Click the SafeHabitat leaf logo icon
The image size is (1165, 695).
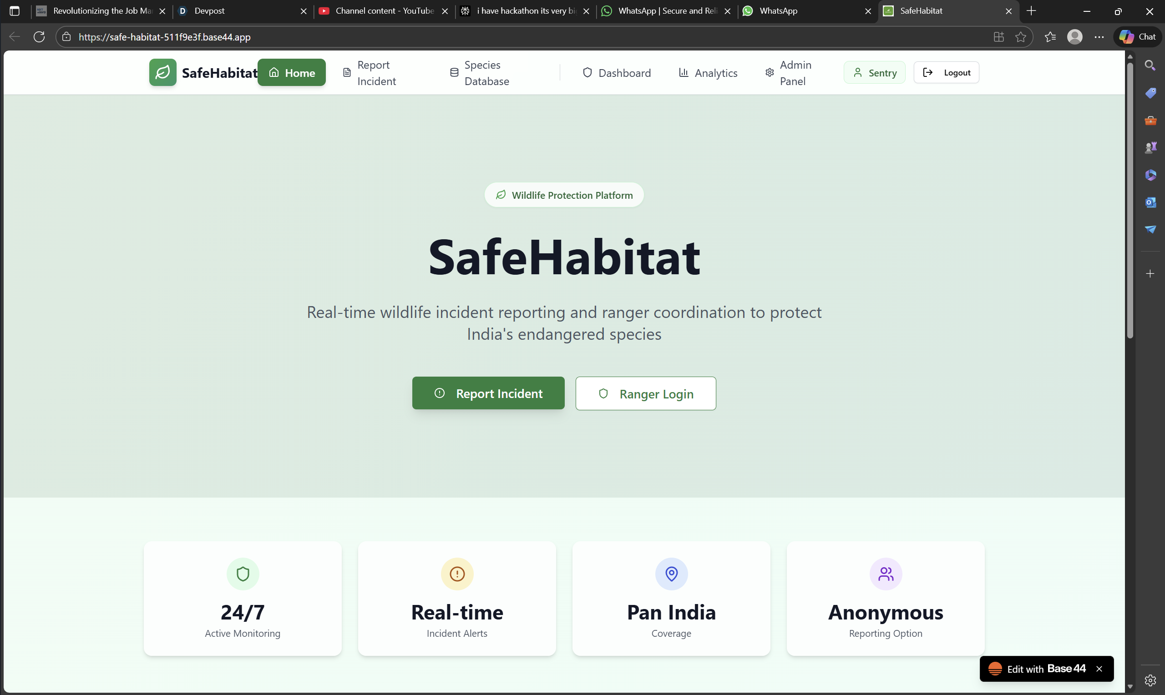tap(162, 73)
